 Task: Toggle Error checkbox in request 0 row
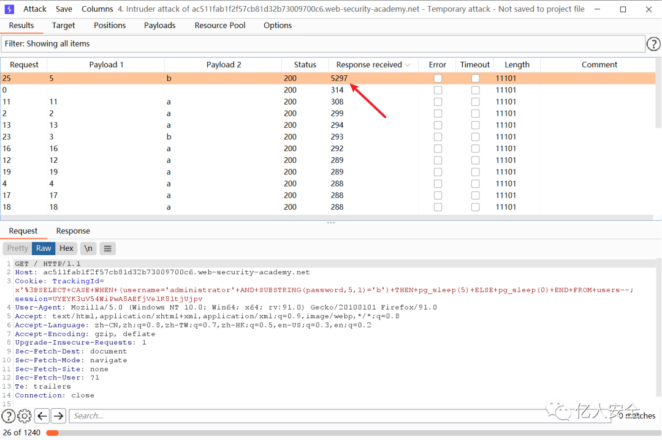coord(438,90)
